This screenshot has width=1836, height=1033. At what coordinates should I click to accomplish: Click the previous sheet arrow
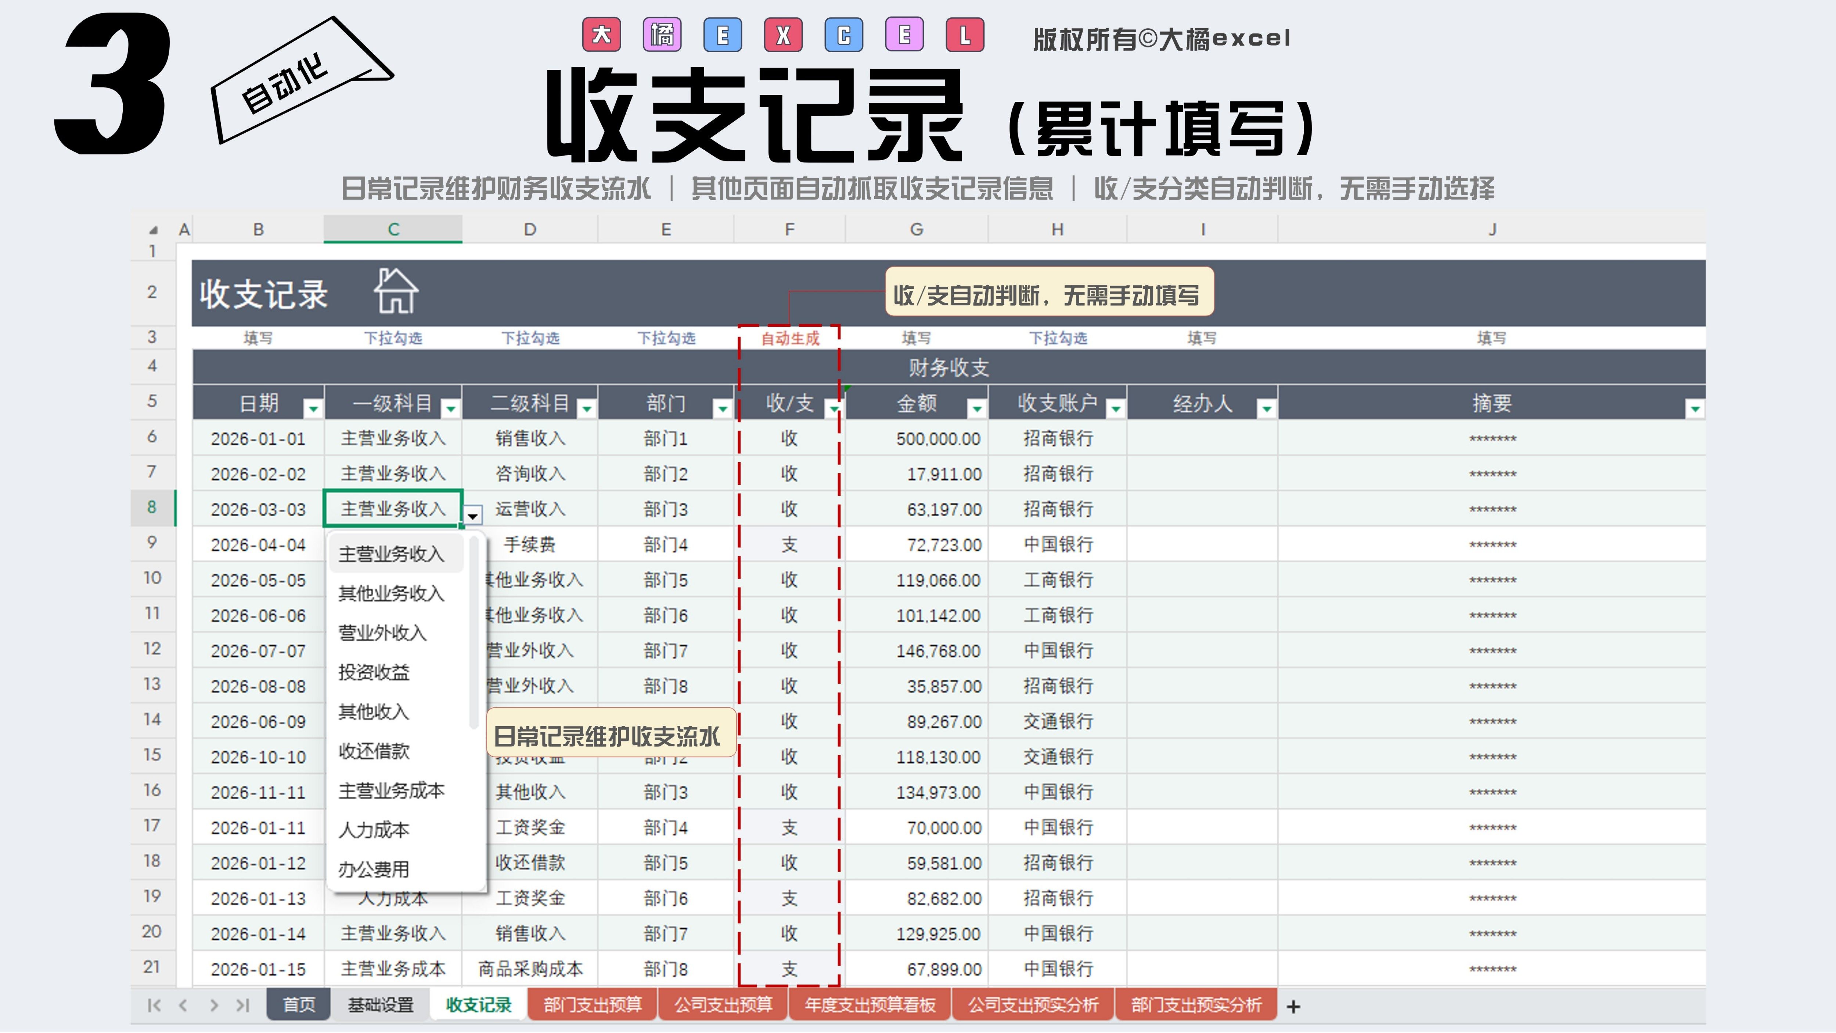coord(183,1005)
